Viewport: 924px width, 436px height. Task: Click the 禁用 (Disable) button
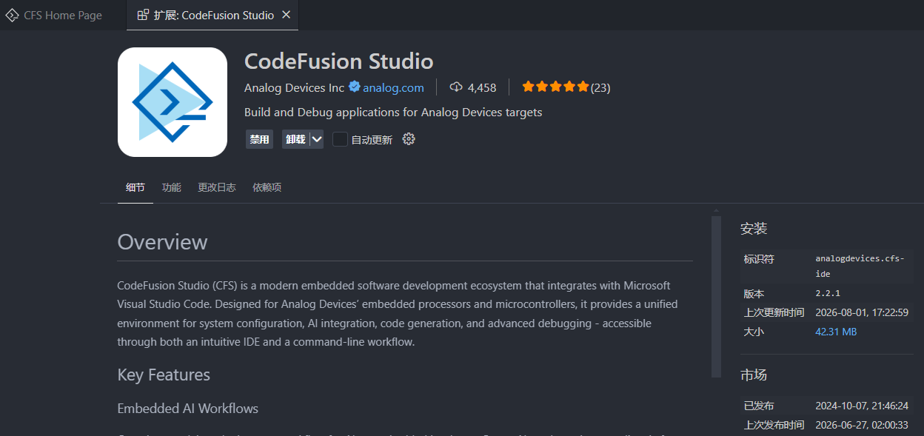(259, 139)
